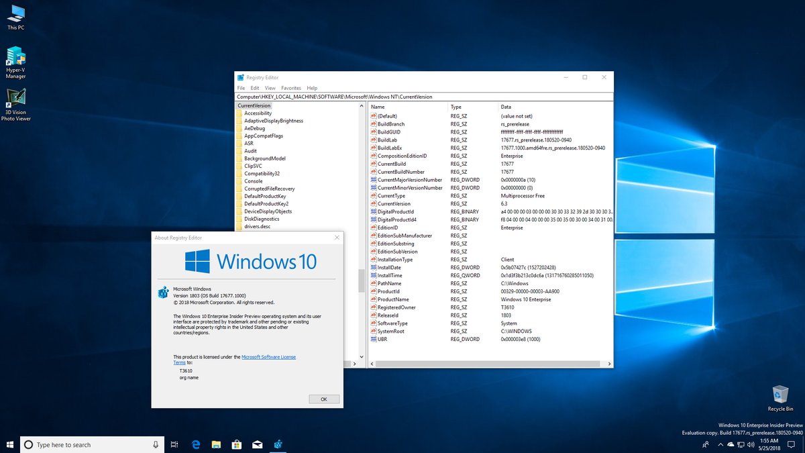Select the BuildLabEx value name
The height and width of the screenshot is (453, 805).
(x=390, y=148)
